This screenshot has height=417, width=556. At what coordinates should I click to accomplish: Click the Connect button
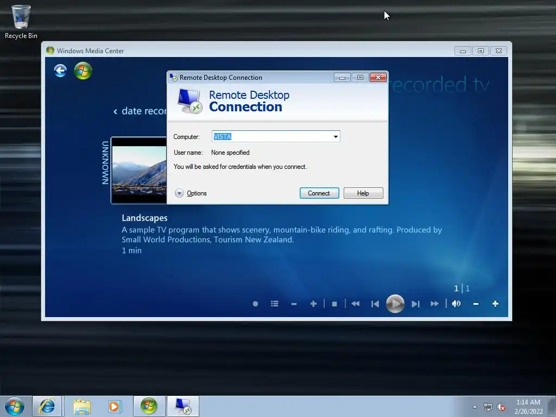319,193
